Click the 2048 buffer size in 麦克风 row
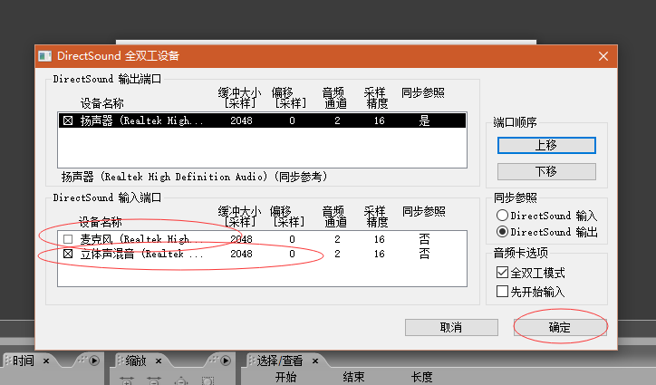Viewport: 656px width, 385px height. [x=241, y=239]
